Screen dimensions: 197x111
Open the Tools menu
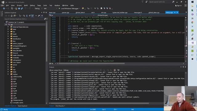pos(45,6)
